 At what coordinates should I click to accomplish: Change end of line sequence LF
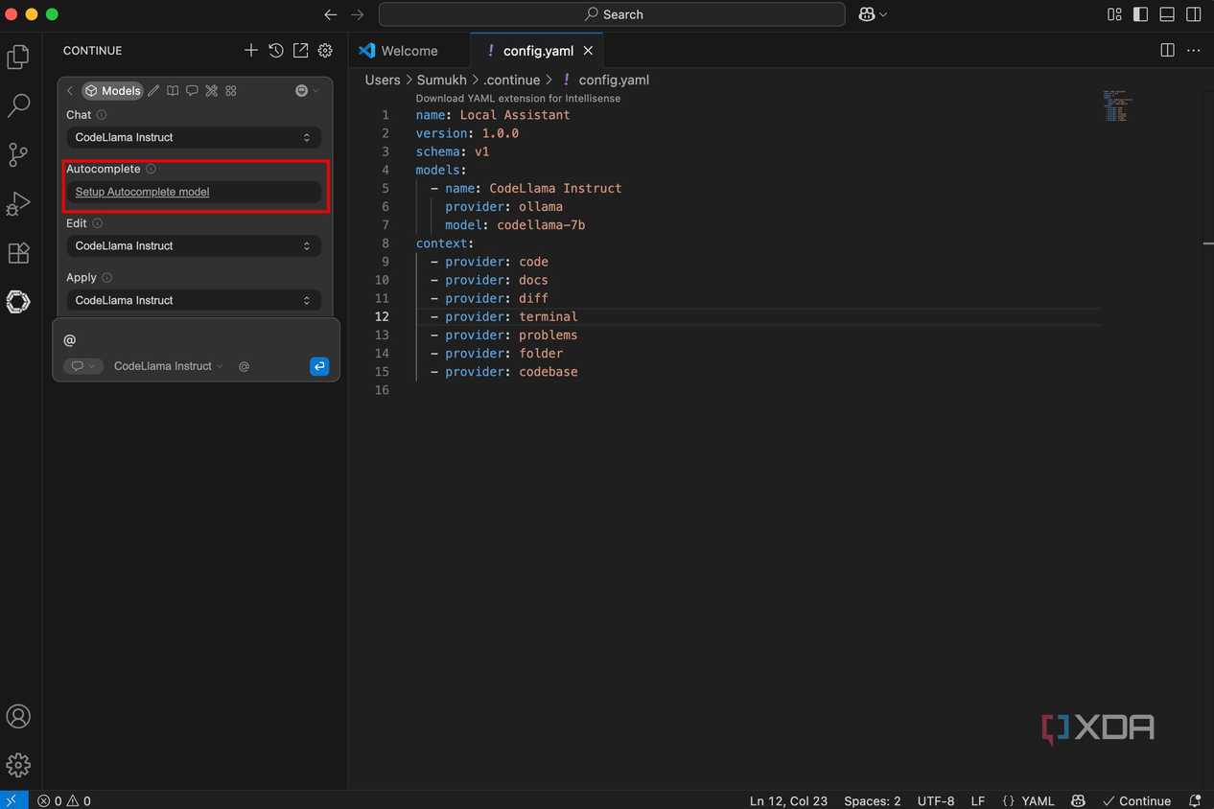[978, 801]
